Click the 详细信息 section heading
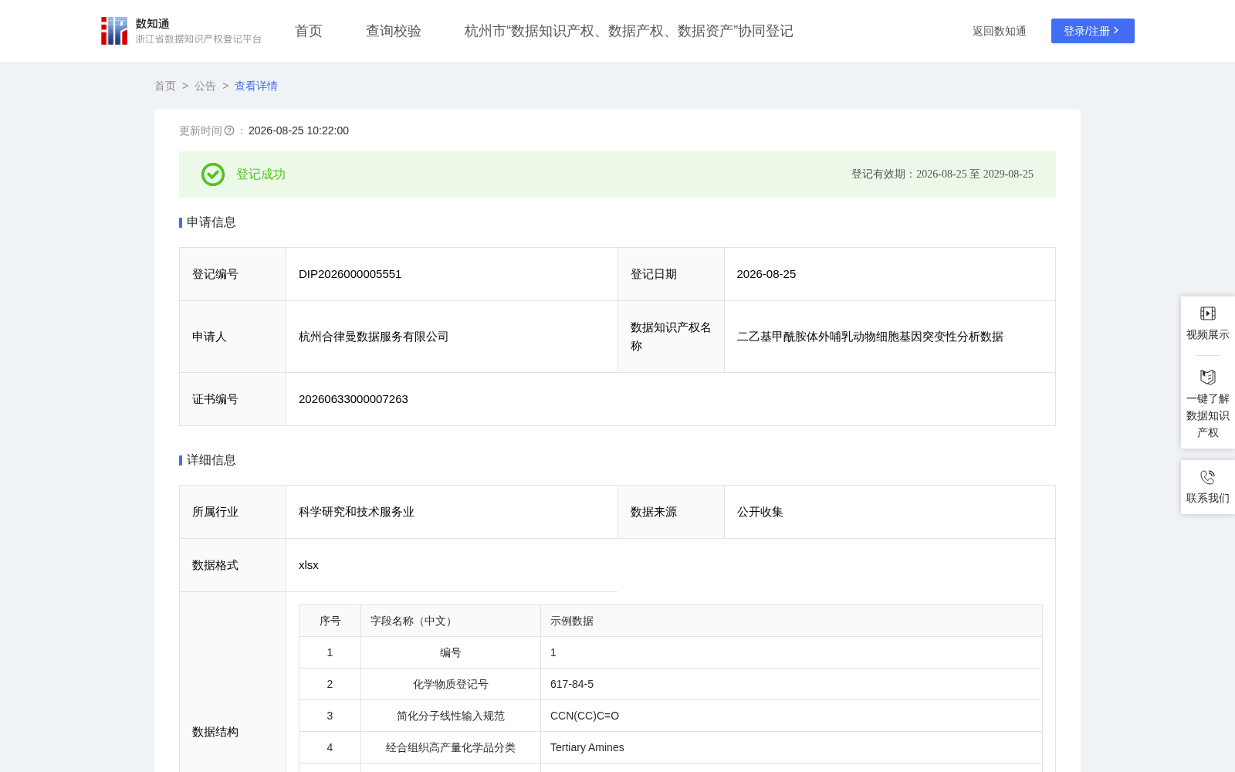1235x772 pixels. click(211, 460)
